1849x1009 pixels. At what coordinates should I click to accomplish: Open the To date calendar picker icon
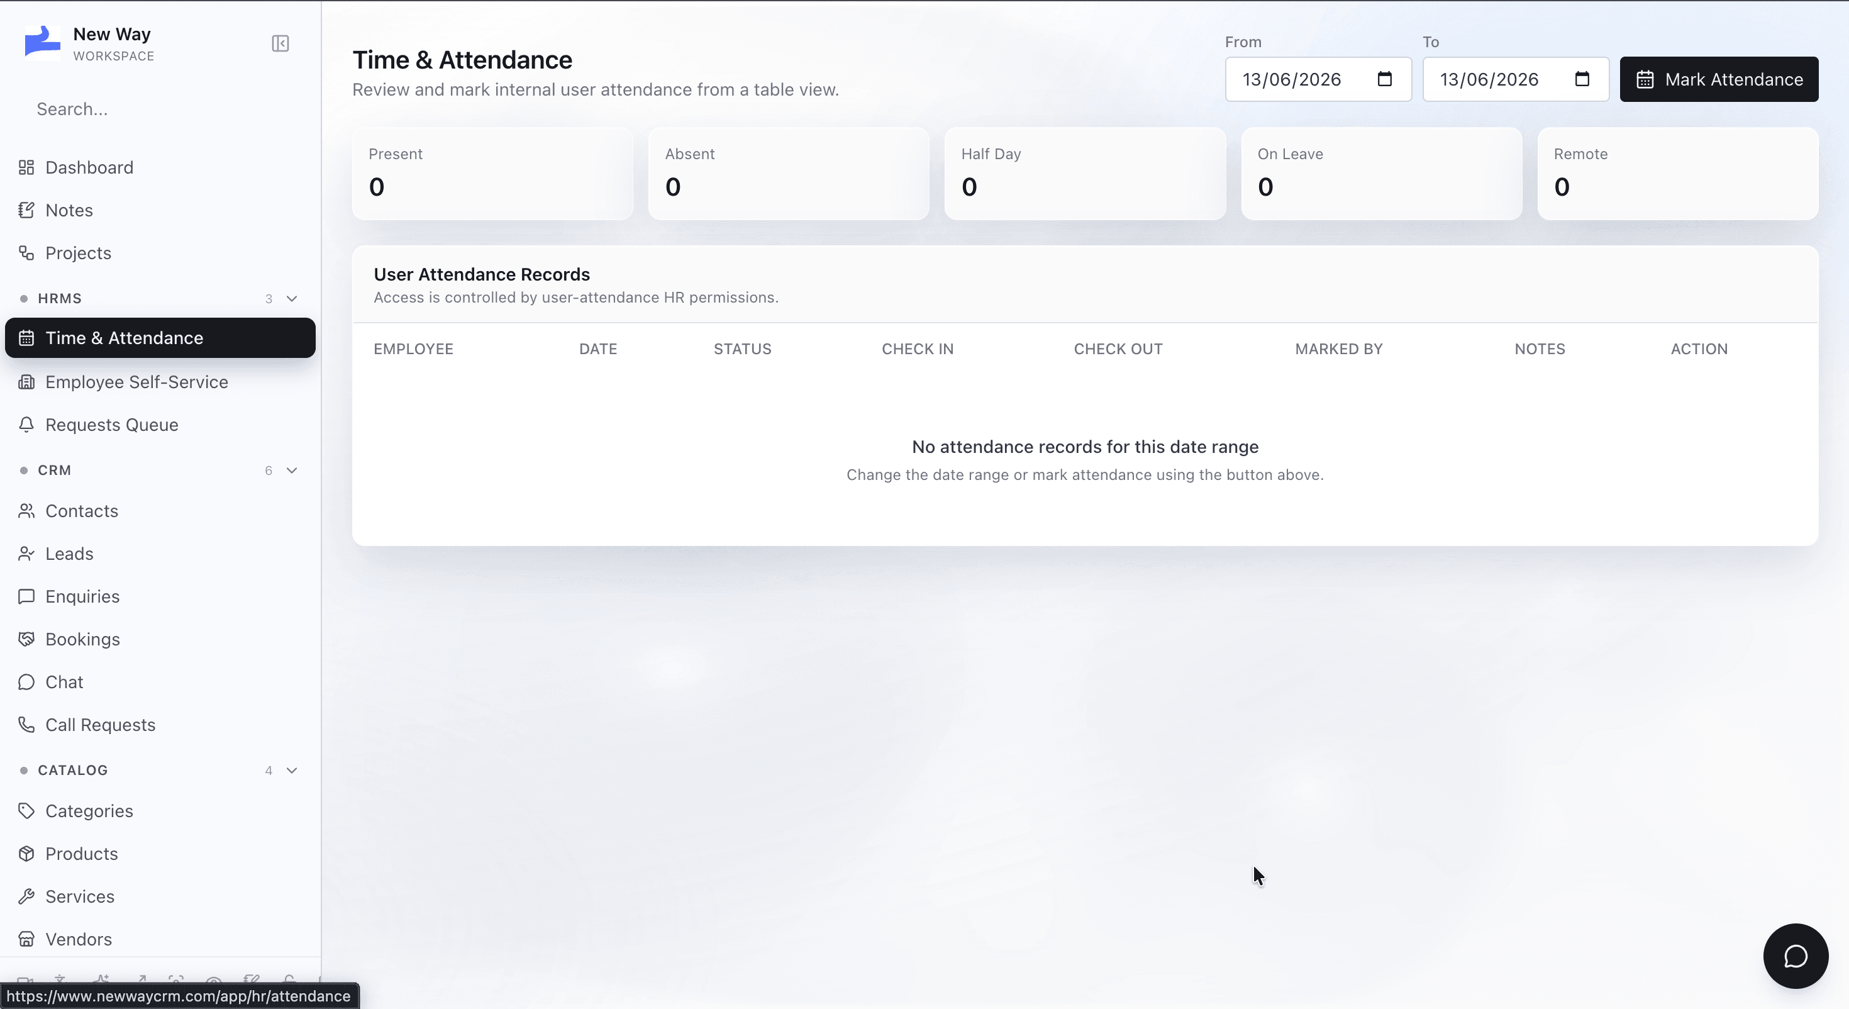[x=1582, y=79]
